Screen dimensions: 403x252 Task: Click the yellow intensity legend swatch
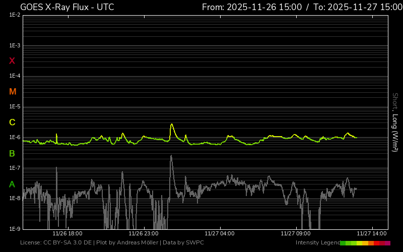360,243
